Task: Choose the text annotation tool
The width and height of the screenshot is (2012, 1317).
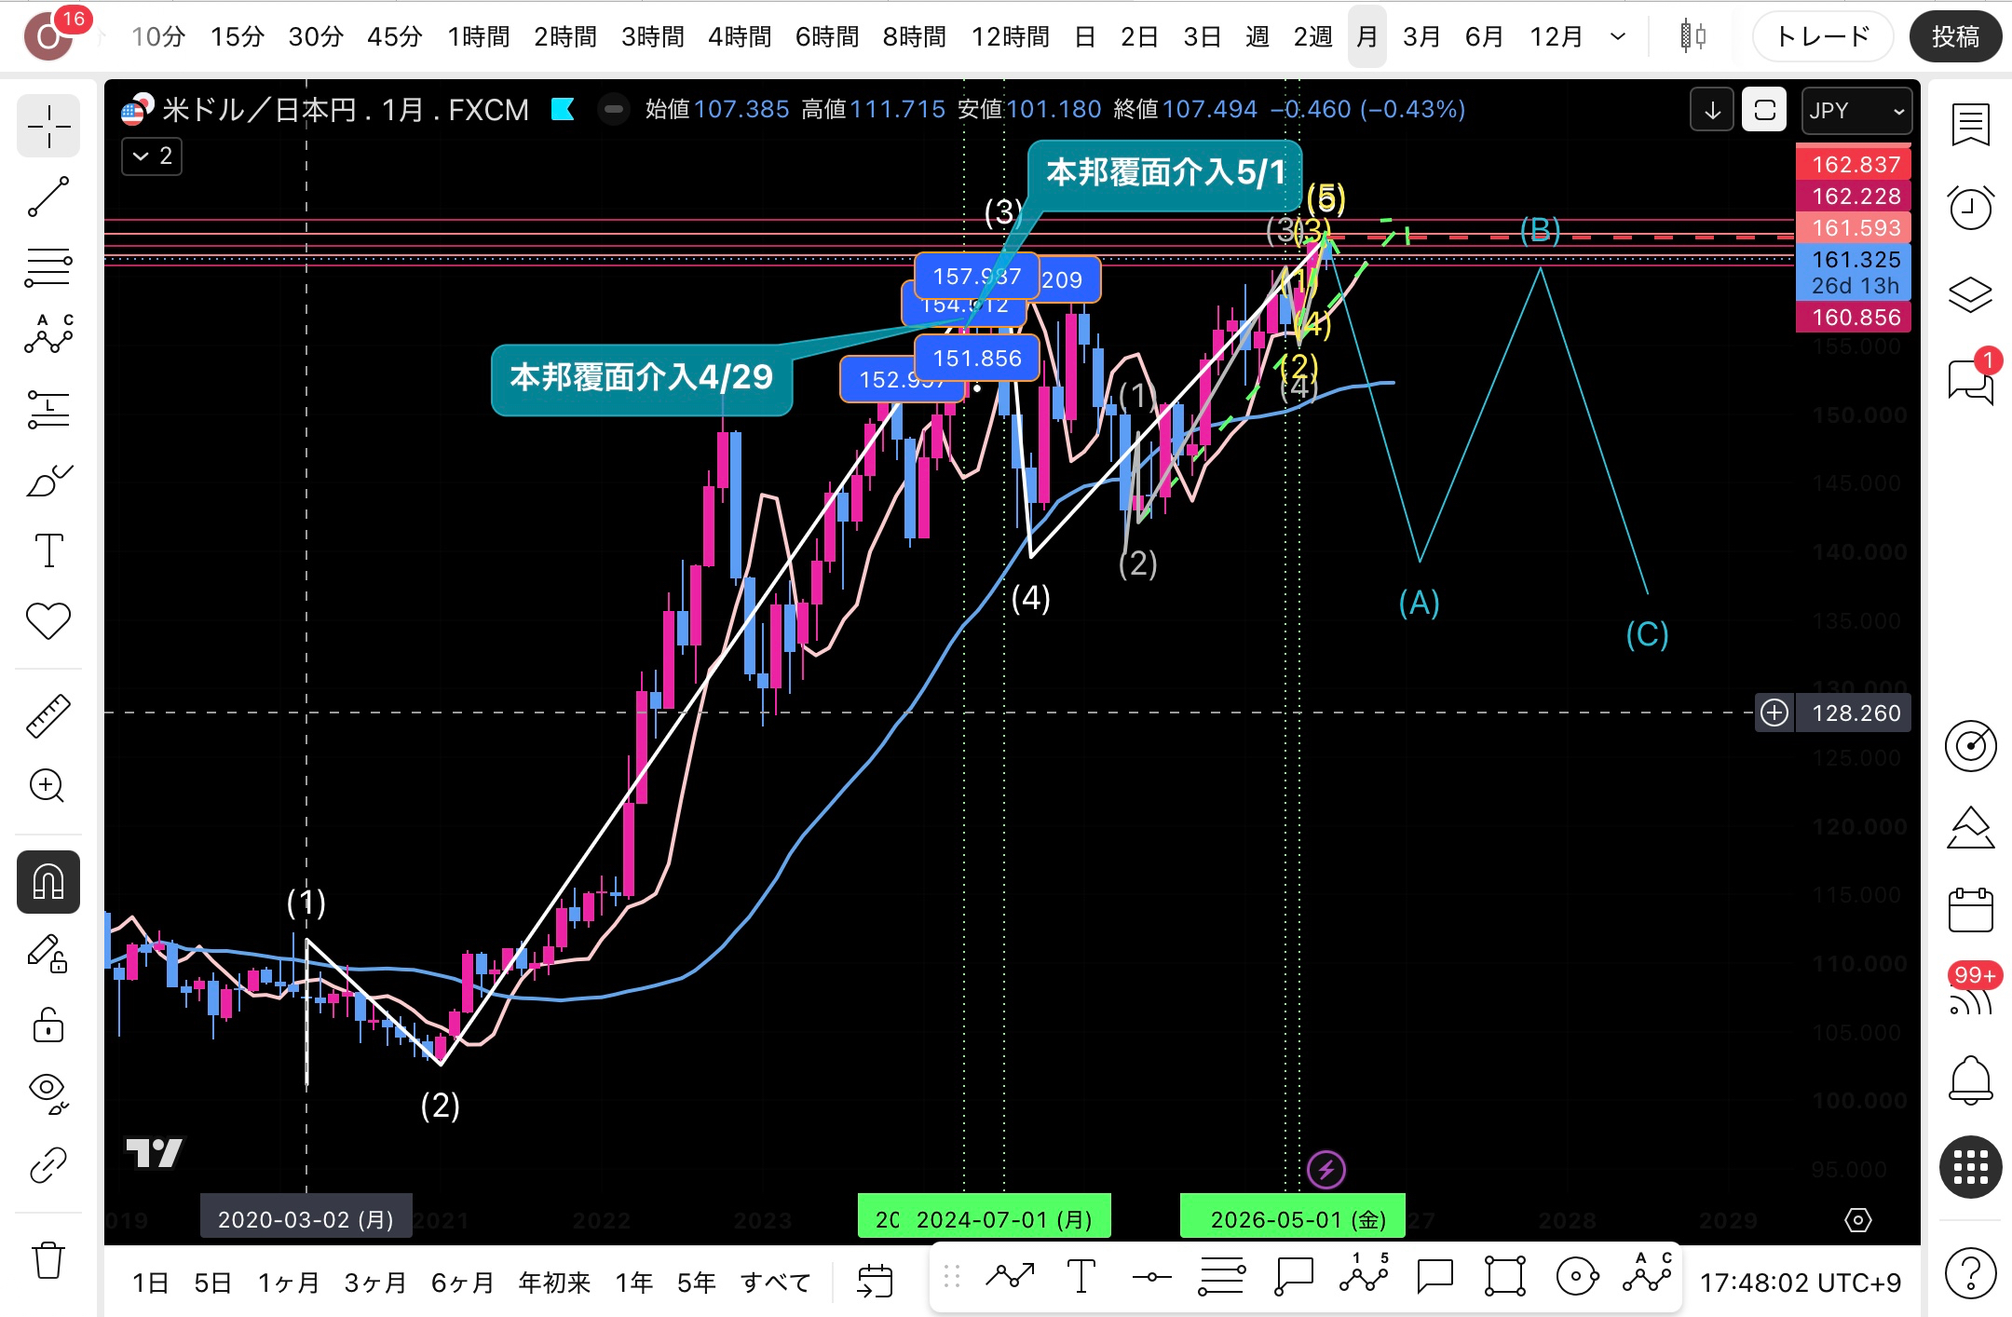Action: (48, 550)
